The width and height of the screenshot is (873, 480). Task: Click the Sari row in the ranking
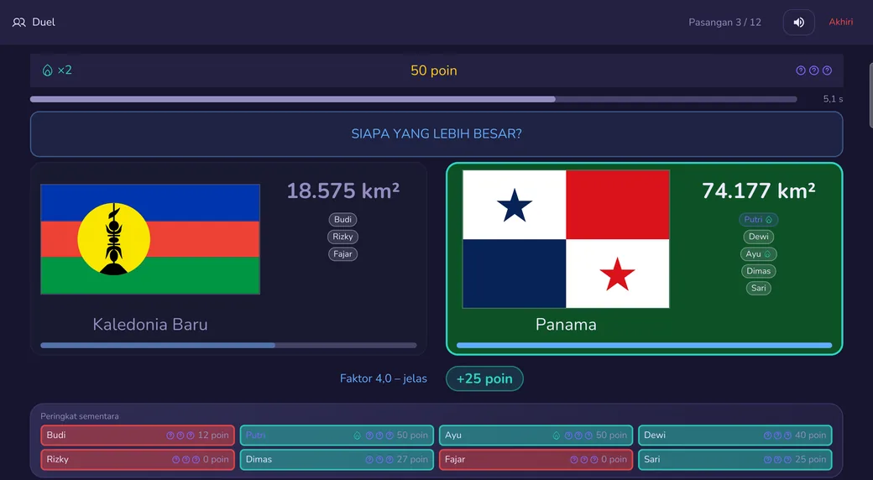[735, 459]
